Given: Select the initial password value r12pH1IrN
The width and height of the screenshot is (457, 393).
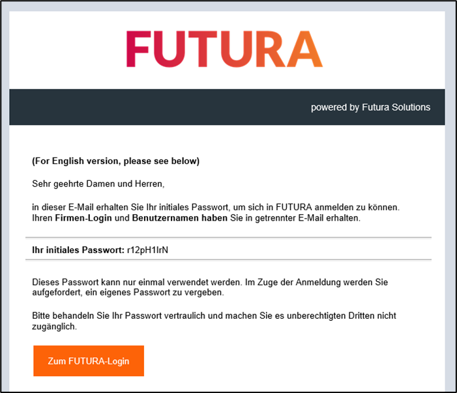Looking at the screenshot, I should pyautogui.click(x=148, y=249).
